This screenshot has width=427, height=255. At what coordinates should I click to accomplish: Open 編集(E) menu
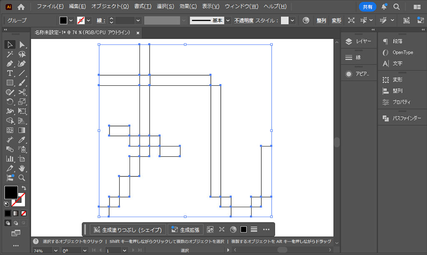[x=77, y=6]
